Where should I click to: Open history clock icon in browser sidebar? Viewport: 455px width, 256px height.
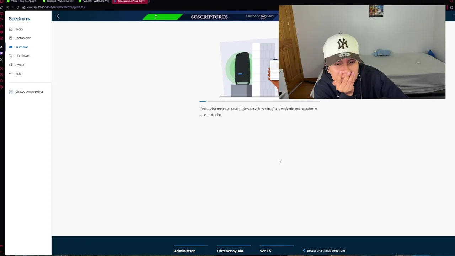point(1,74)
